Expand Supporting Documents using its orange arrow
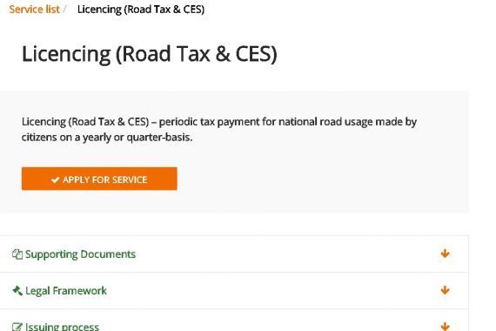Screen dimensions: 496x331 coord(445,253)
